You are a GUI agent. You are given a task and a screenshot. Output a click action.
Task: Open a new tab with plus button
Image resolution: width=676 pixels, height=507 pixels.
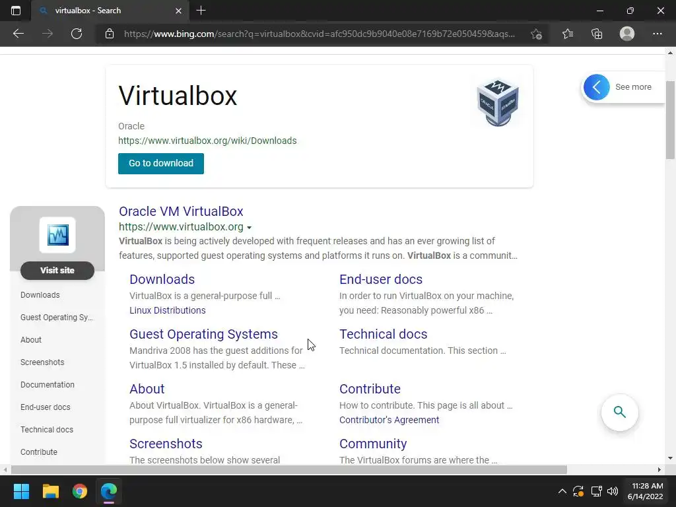[201, 11]
